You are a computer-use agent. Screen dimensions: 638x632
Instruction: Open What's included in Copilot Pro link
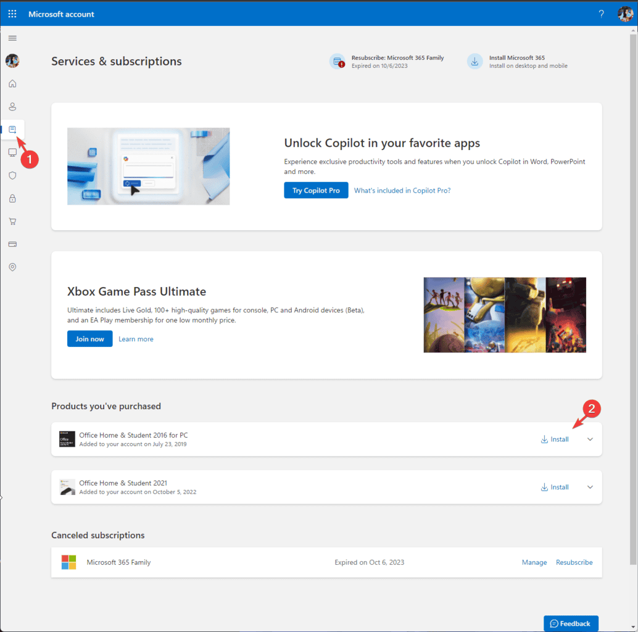coord(402,190)
